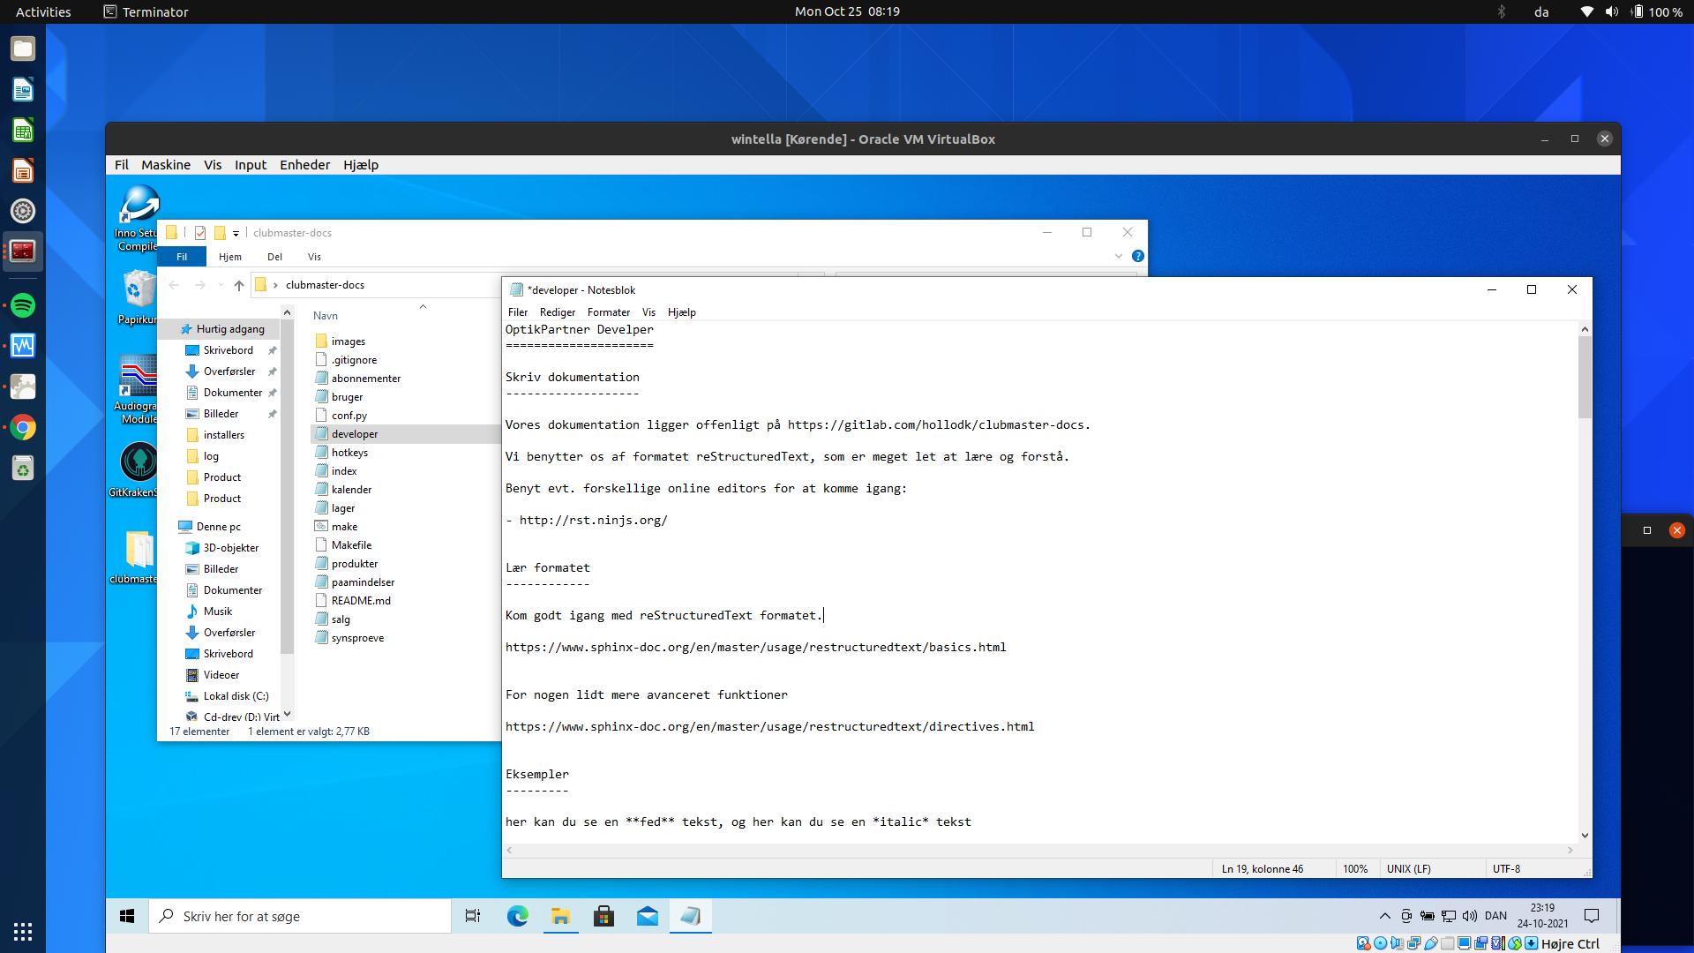
Task: Open quick access toolbar dropdown arrow
Action: 236,234
